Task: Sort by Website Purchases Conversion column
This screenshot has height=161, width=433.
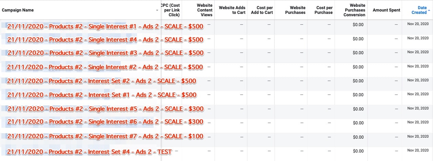Action: click(354, 10)
